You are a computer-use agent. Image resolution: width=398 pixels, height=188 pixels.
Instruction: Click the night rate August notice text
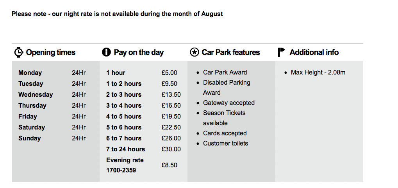(117, 14)
